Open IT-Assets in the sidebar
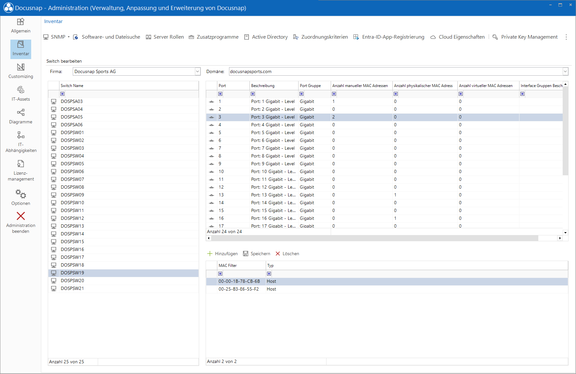The width and height of the screenshot is (576, 374). [x=20, y=94]
